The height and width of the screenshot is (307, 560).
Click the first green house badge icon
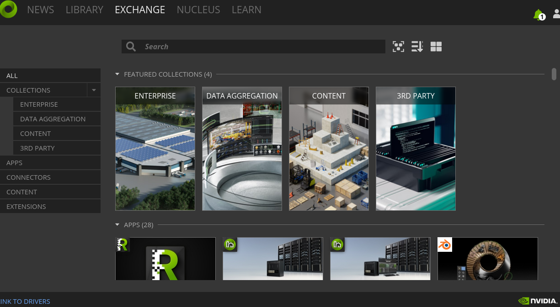click(230, 245)
